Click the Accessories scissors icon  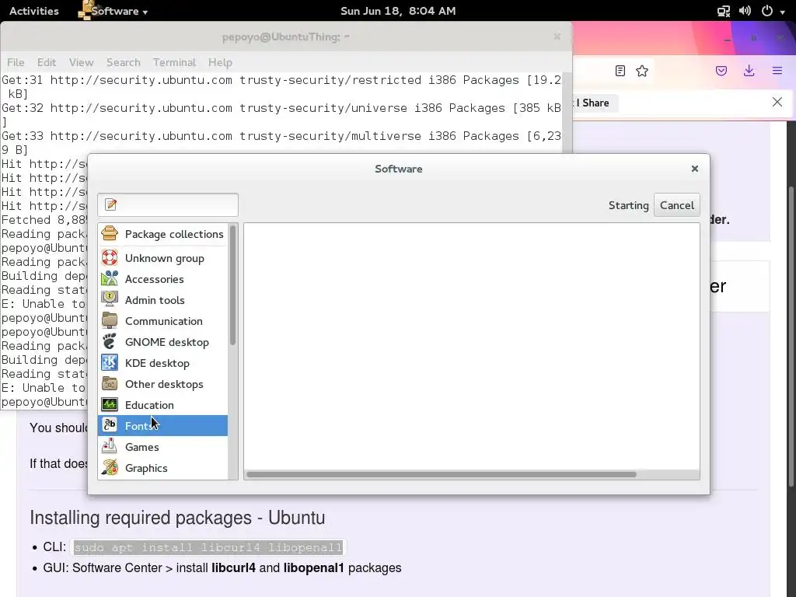pos(109,279)
